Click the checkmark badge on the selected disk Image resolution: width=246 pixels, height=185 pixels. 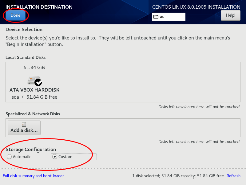38,82
